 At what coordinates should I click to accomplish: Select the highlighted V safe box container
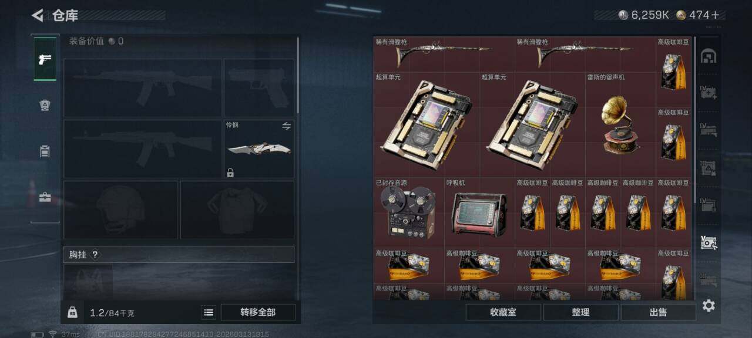click(x=709, y=242)
